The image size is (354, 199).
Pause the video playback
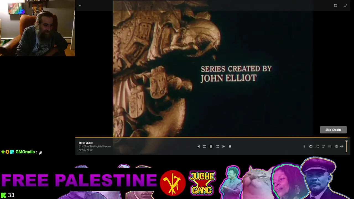(x=211, y=146)
